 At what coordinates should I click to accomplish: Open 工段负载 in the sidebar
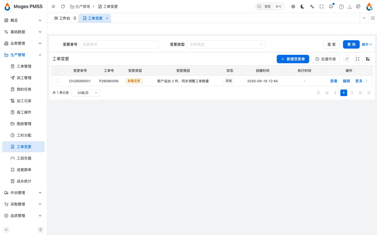[x=23, y=158]
